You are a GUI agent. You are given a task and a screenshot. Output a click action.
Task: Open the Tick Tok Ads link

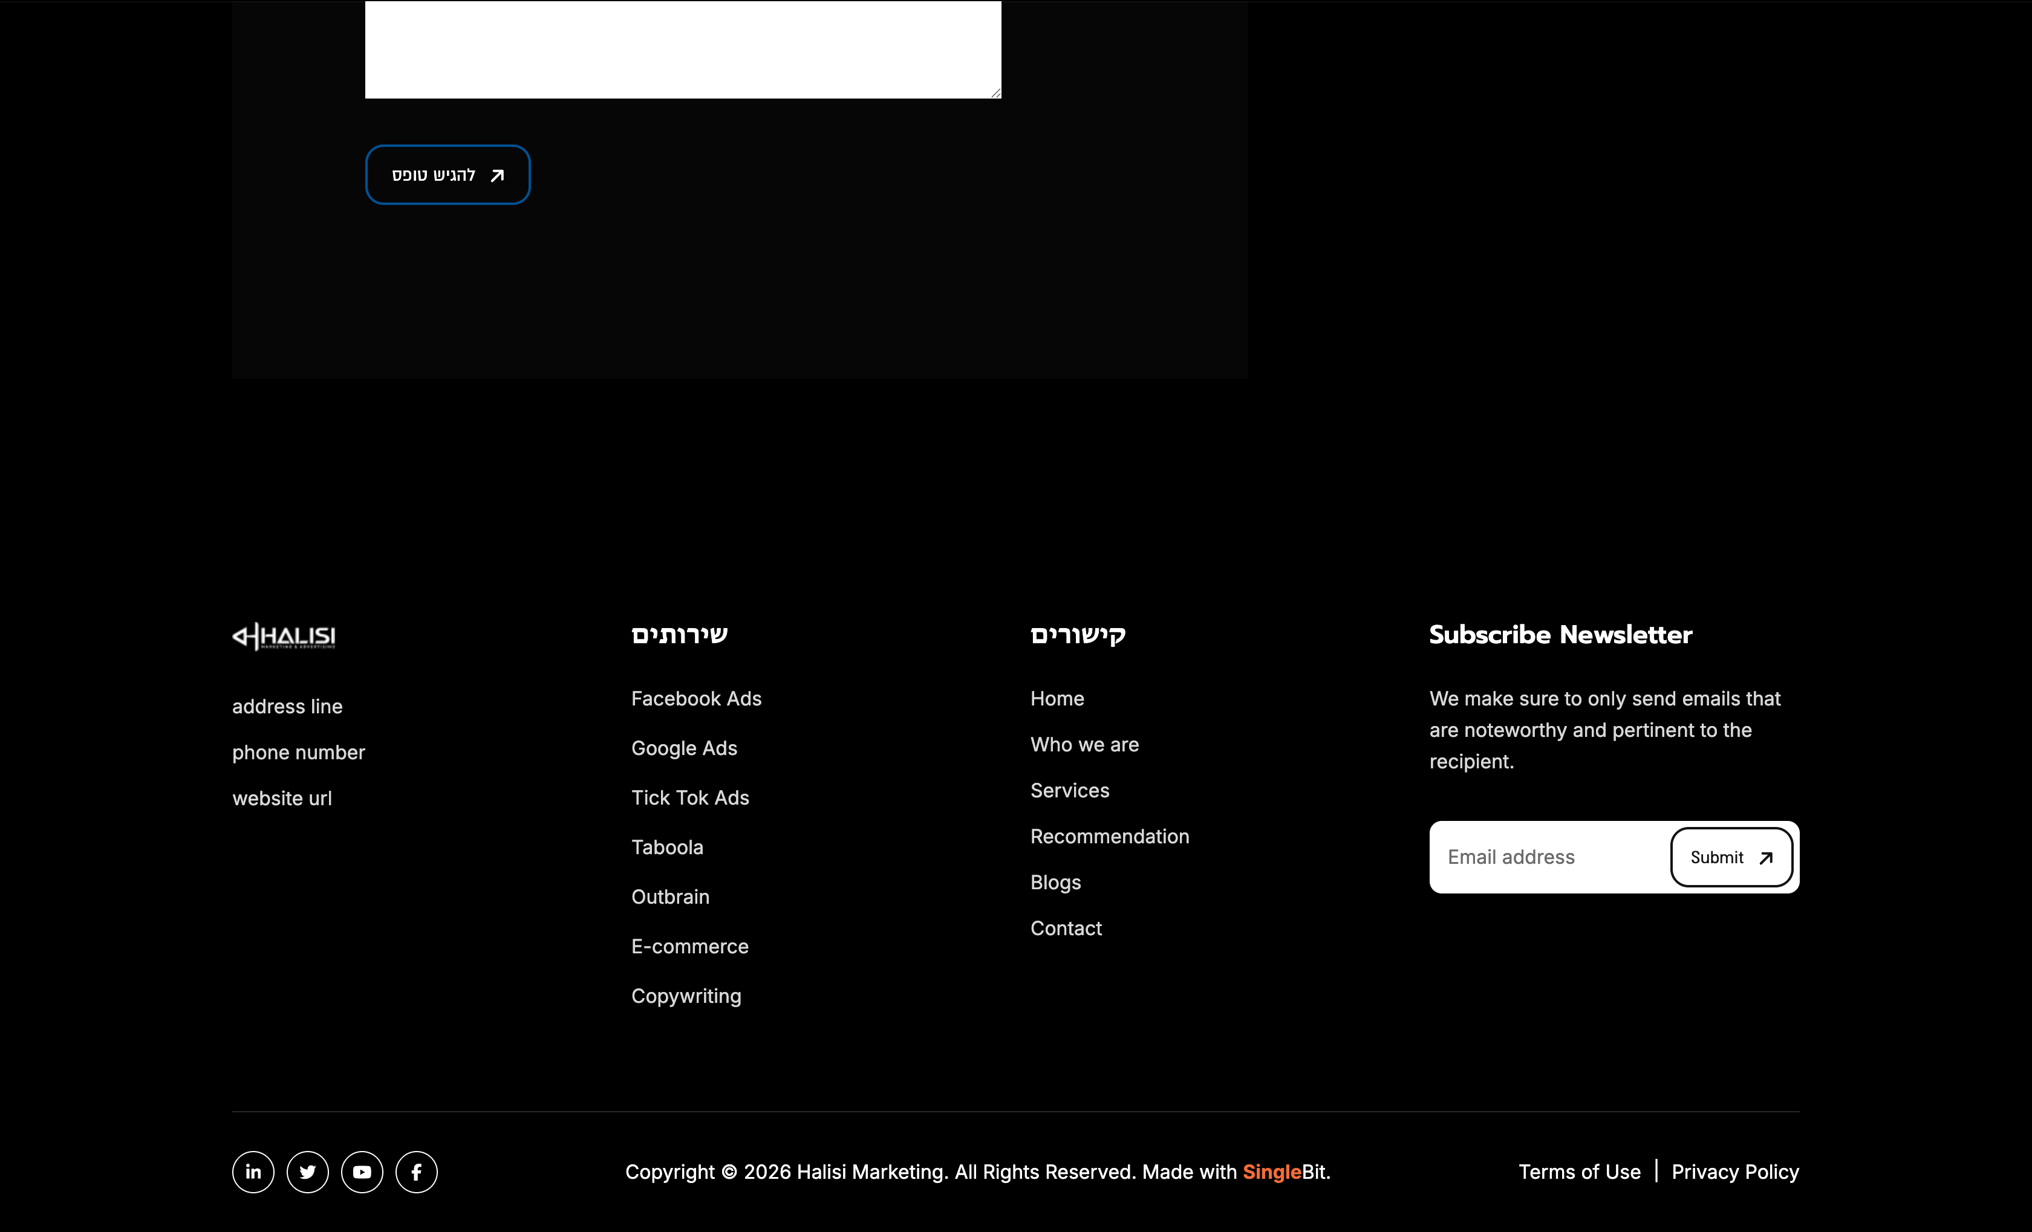689,798
